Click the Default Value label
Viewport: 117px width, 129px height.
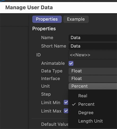[55, 124]
